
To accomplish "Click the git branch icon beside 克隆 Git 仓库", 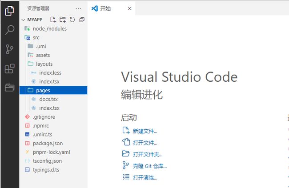I will coord(125,165).
